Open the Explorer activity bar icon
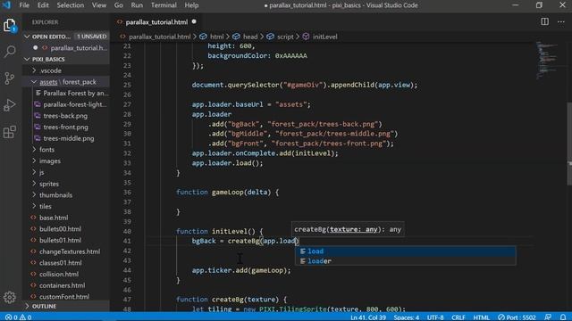Image resolution: width=572 pixels, height=321 pixels. click(10, 25)
